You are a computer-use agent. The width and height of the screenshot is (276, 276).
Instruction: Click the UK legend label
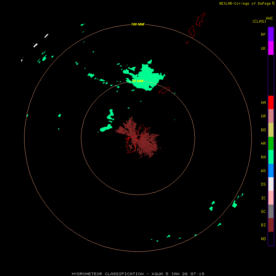pyautogui.click(x=263, y=48)
